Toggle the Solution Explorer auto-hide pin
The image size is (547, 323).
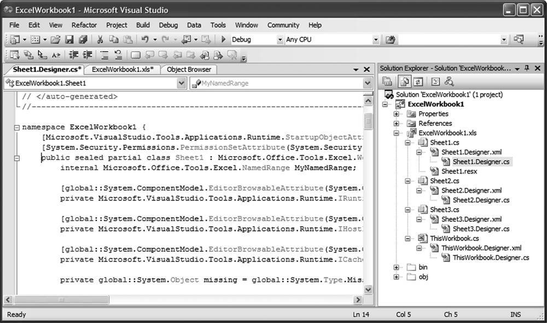click(x=527, y=68)
